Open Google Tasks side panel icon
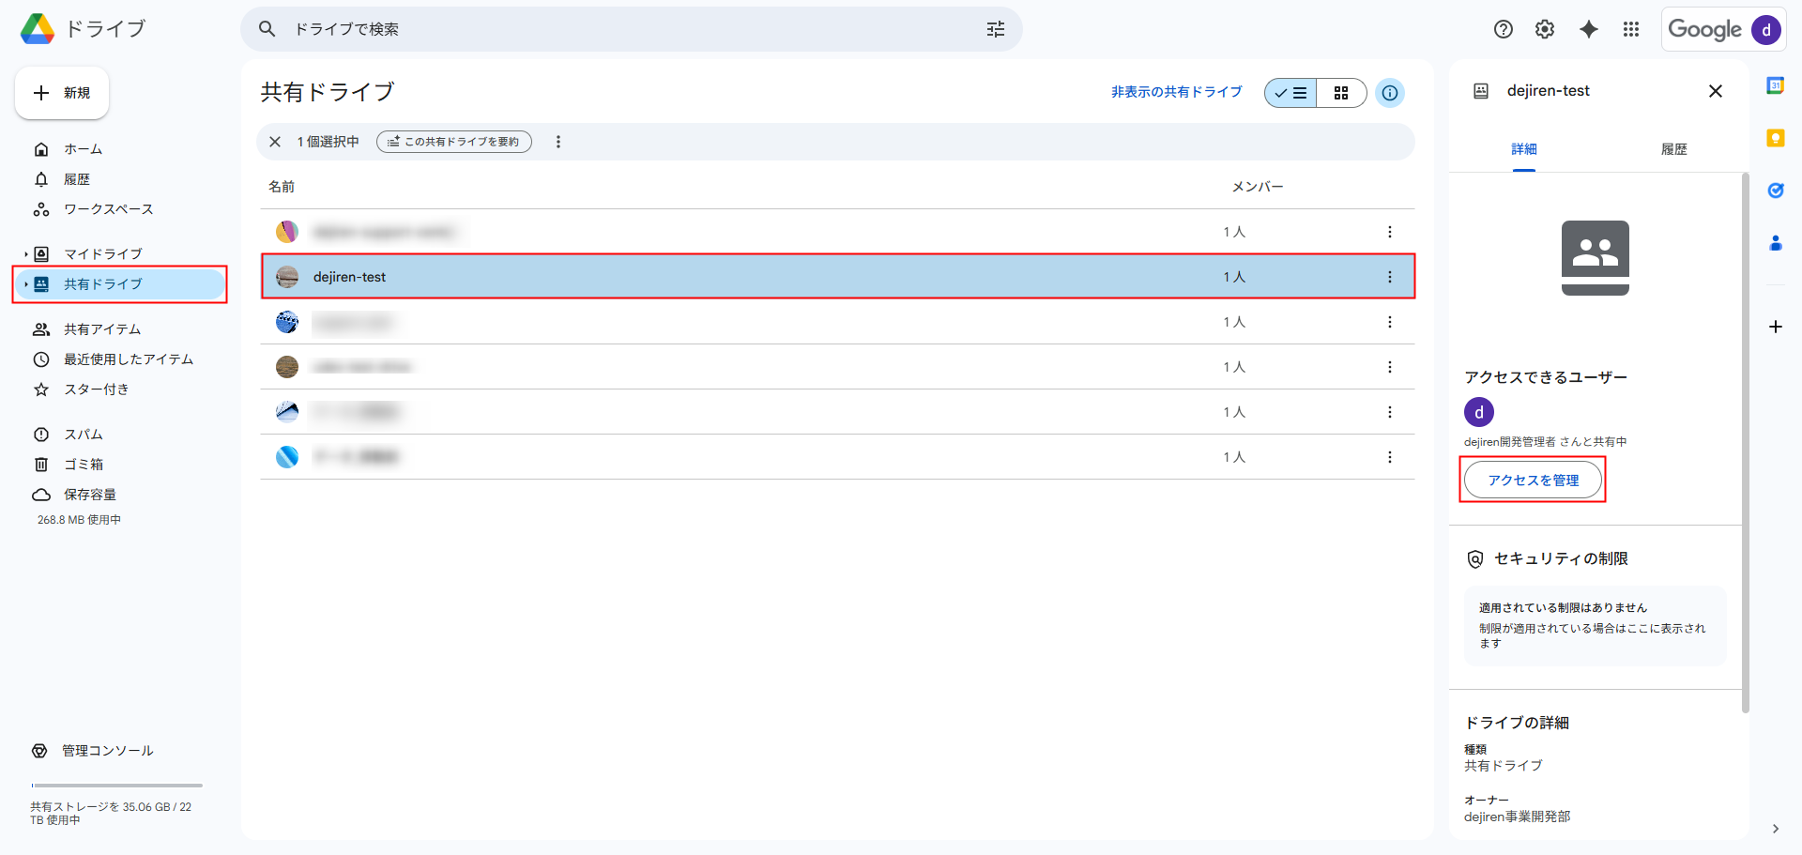 click(x=1775, y=191)
